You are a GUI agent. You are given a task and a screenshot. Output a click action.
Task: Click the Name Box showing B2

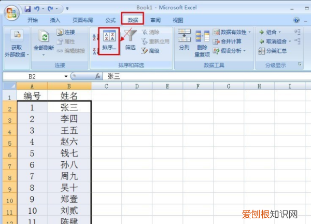coord(33,76)
